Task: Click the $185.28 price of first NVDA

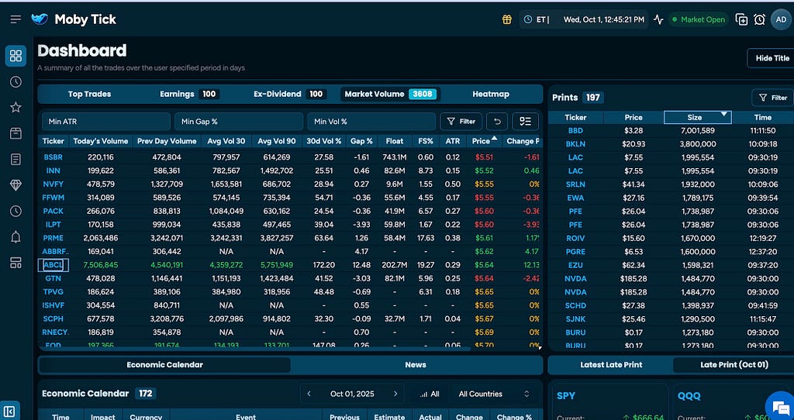Action: 633,278
